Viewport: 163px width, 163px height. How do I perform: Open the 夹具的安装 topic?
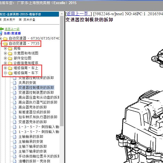point(27,83)
